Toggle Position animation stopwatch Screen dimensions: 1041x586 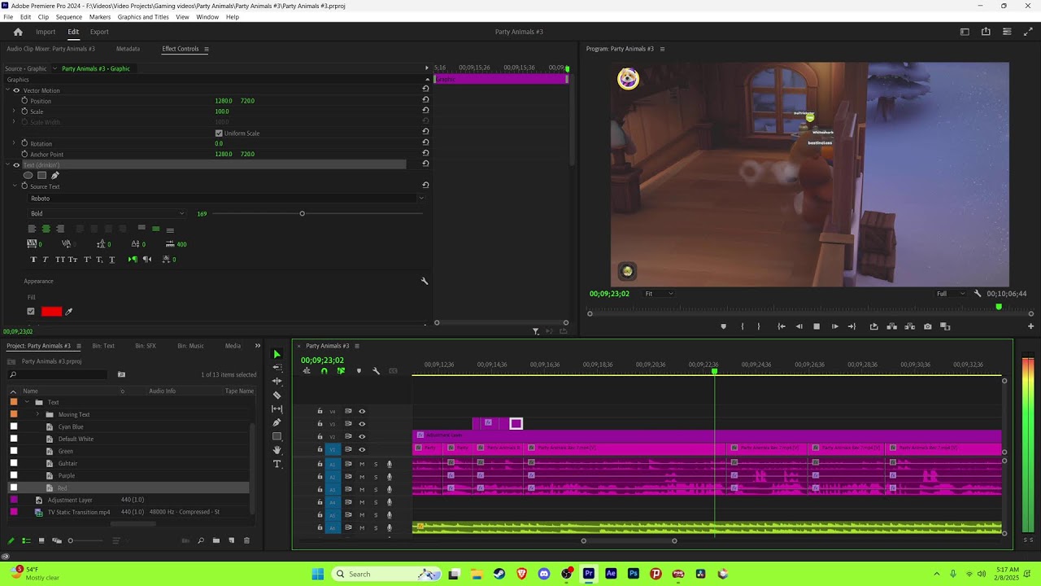[x=24, y=100]
